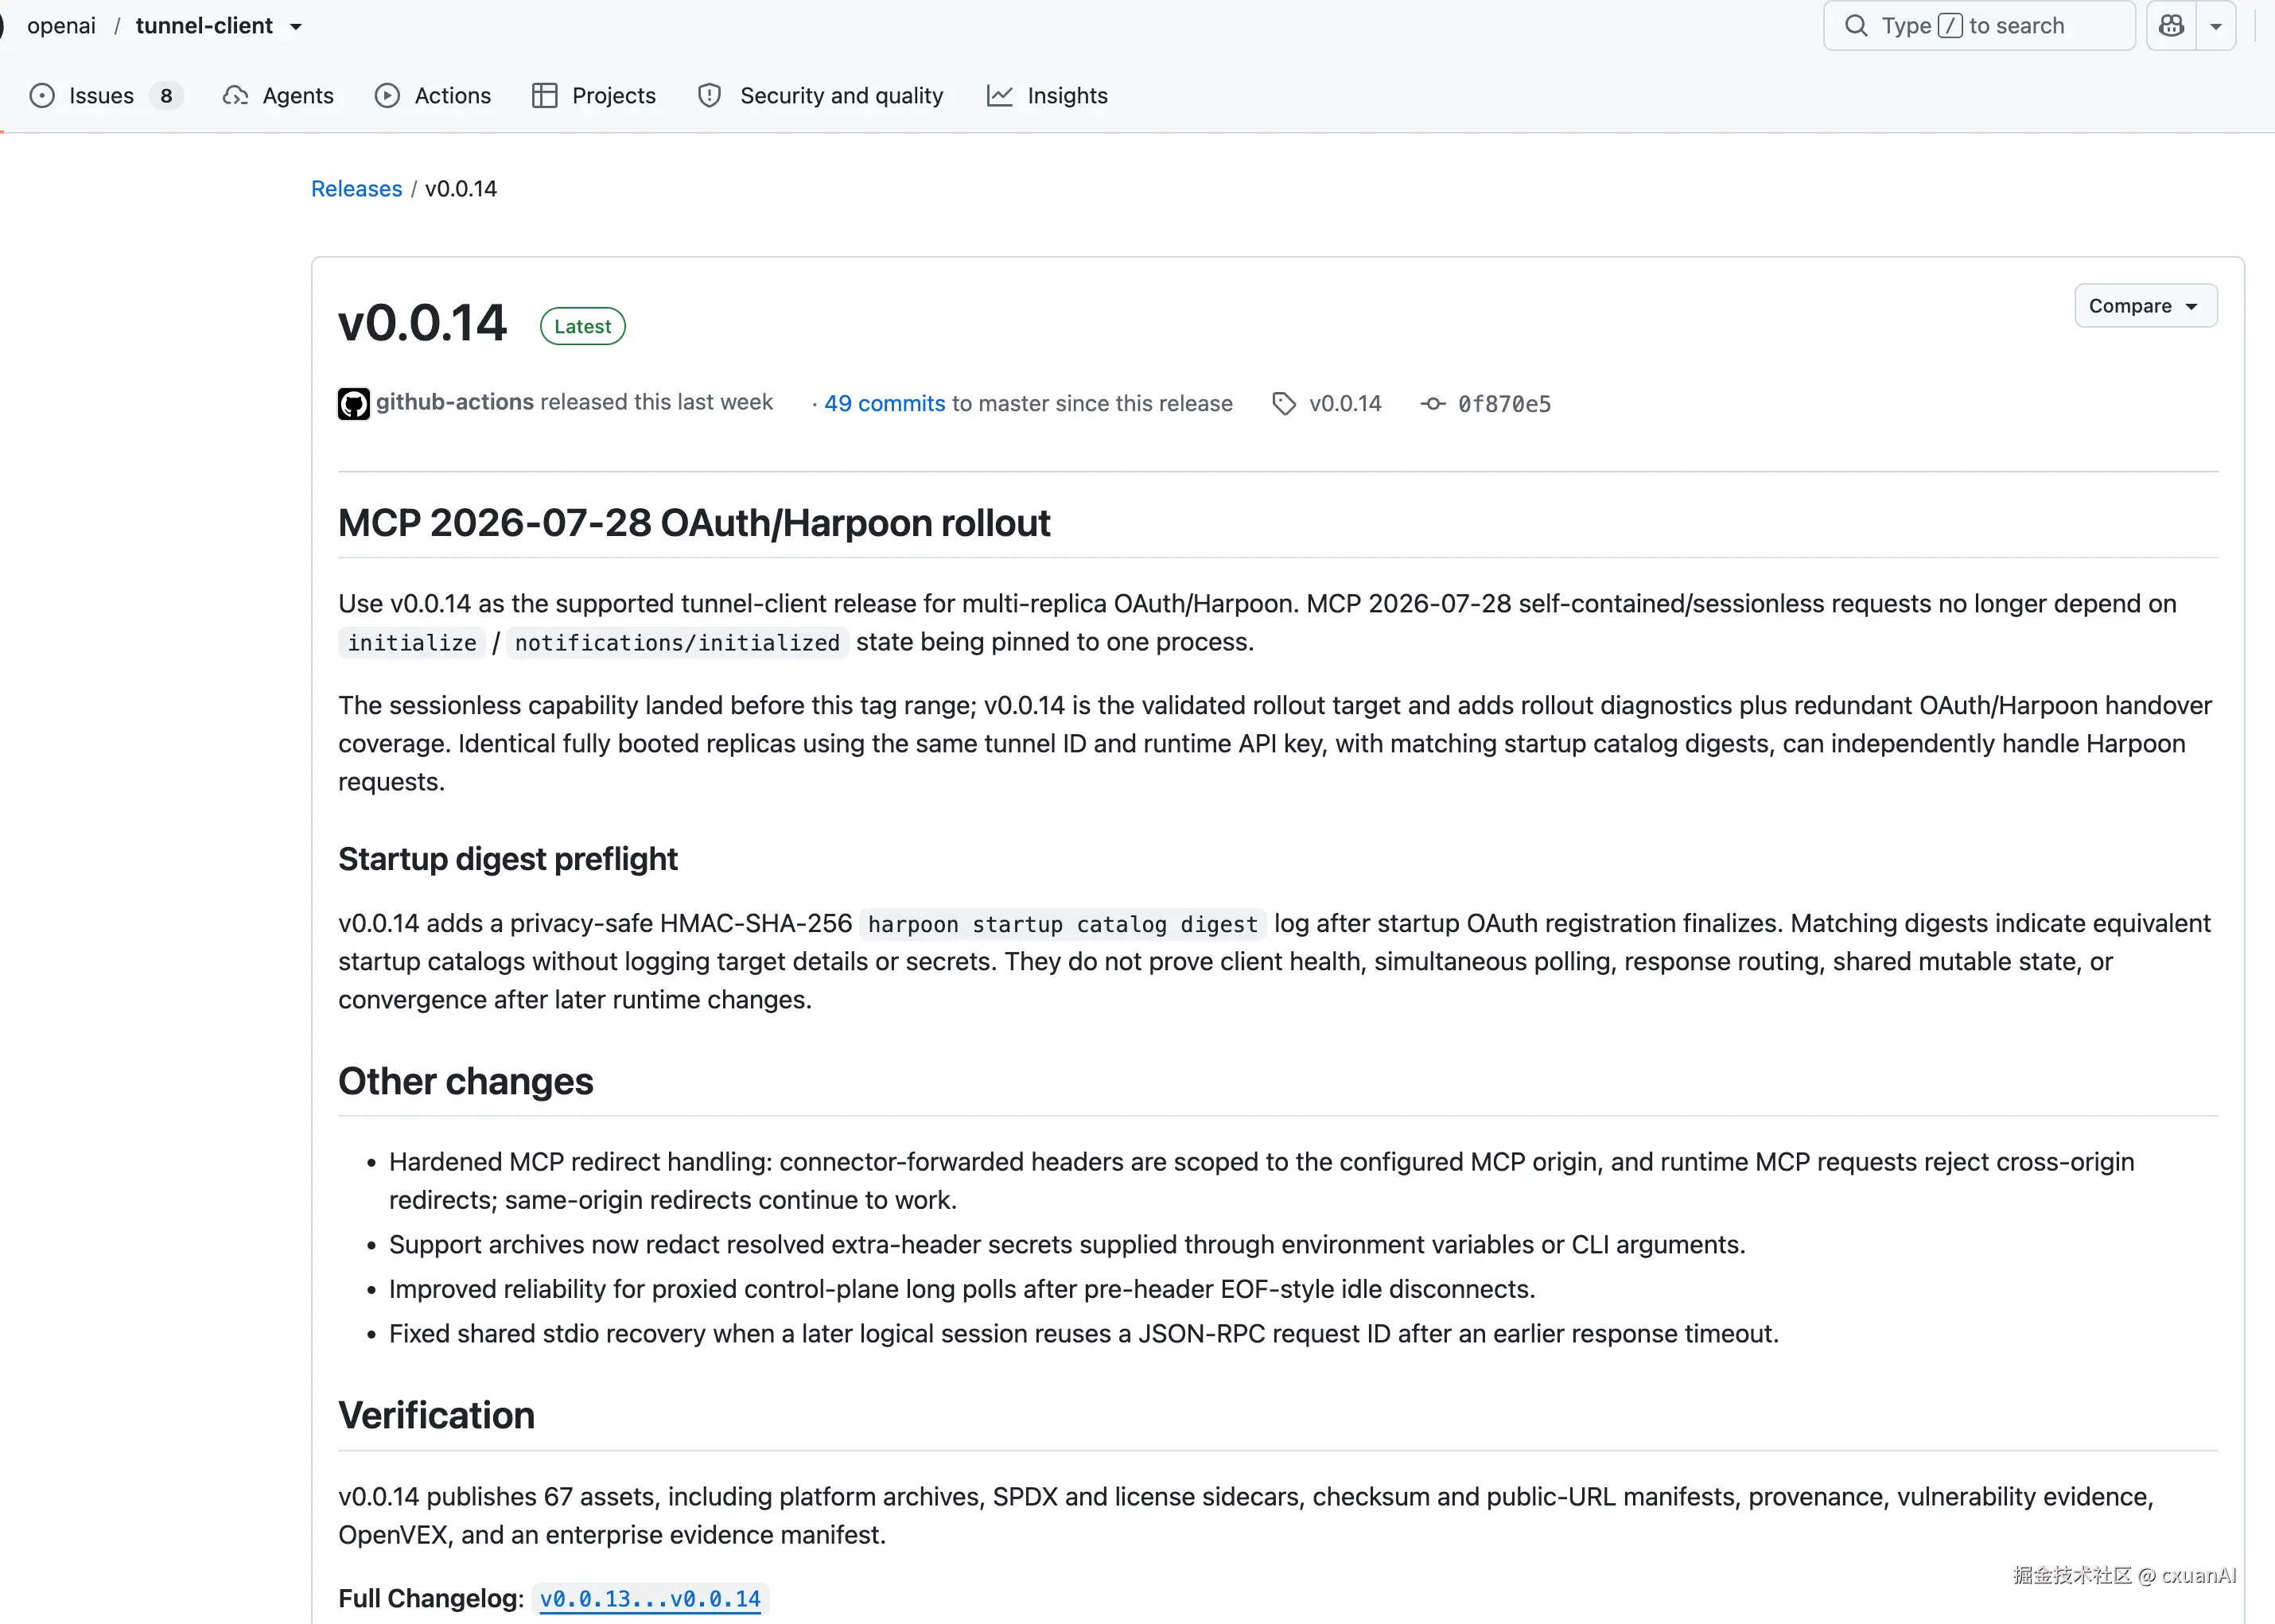
Task: Click the 'Hardened MCP redirect handling' bullet
Action: click(1262, 1181)
